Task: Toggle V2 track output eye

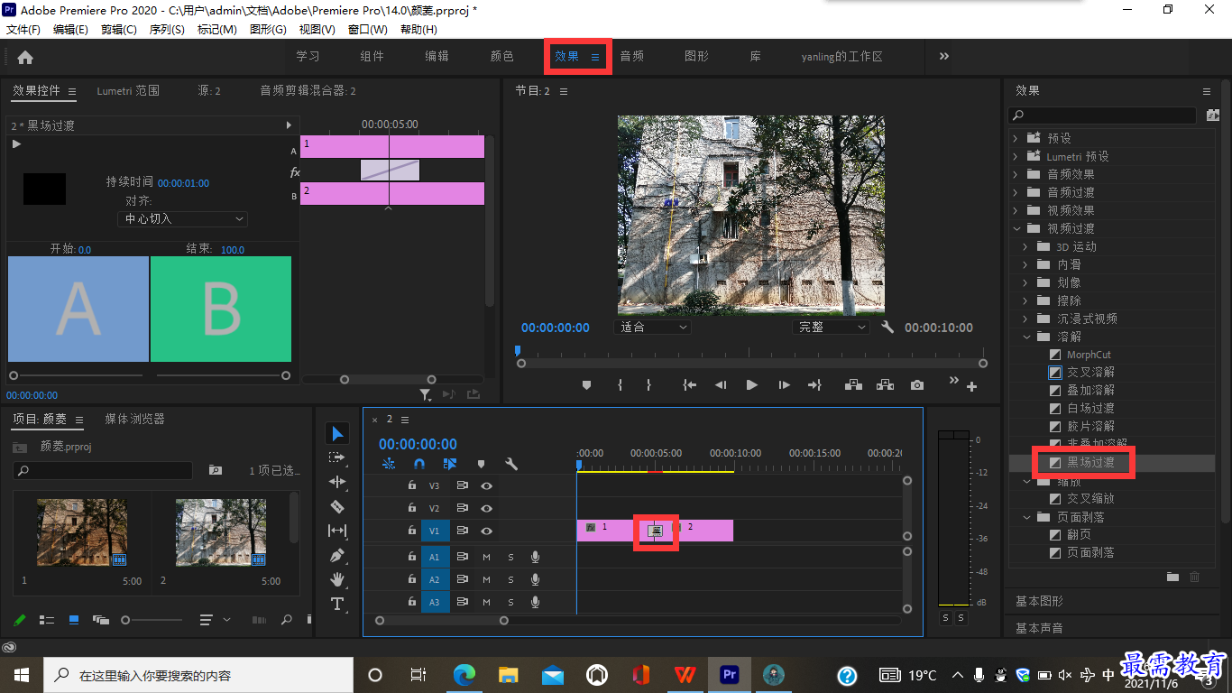Action: pyautogui.click(x=486, y=509)
